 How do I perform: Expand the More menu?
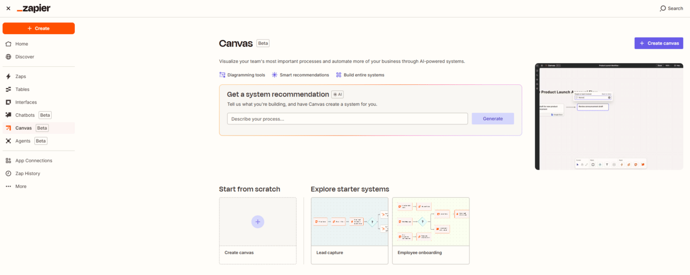click(x=21, y=186)
